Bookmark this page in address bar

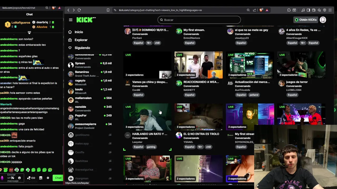point(108,10)
